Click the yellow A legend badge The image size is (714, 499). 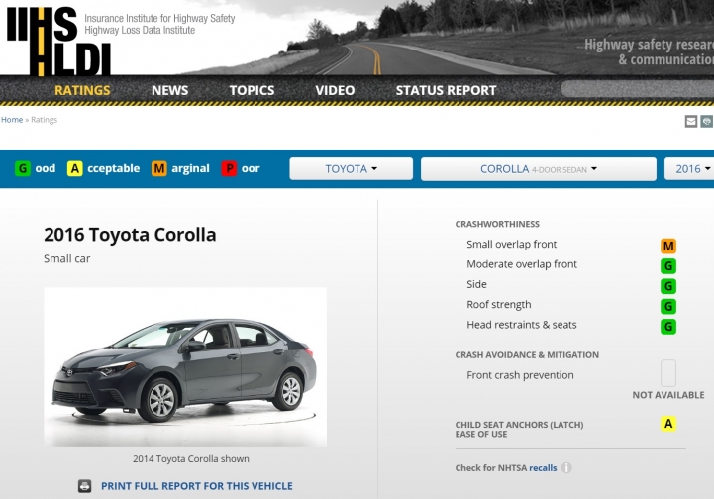click(x=74, y=169)
